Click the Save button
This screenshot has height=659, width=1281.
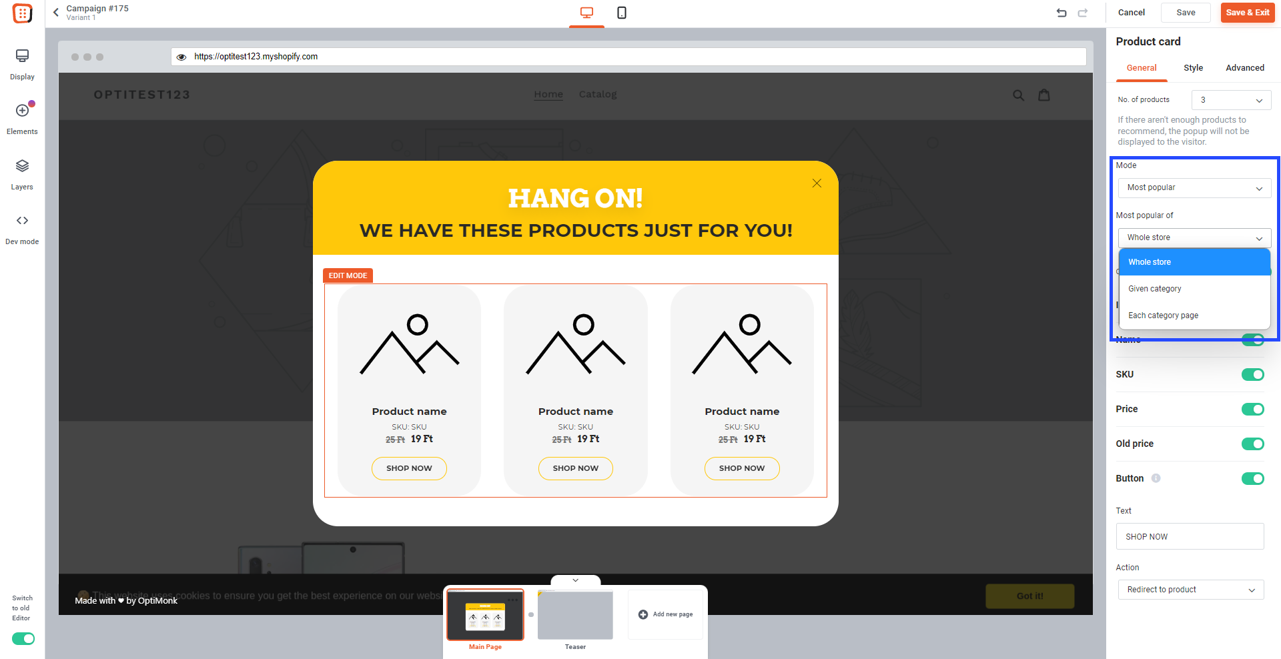[1186, 13]
